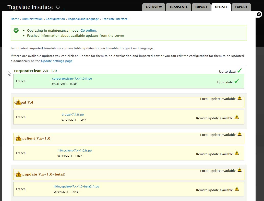
Task: Click the date 06/14/2011 - 14:37
Action: coord(70,156)
